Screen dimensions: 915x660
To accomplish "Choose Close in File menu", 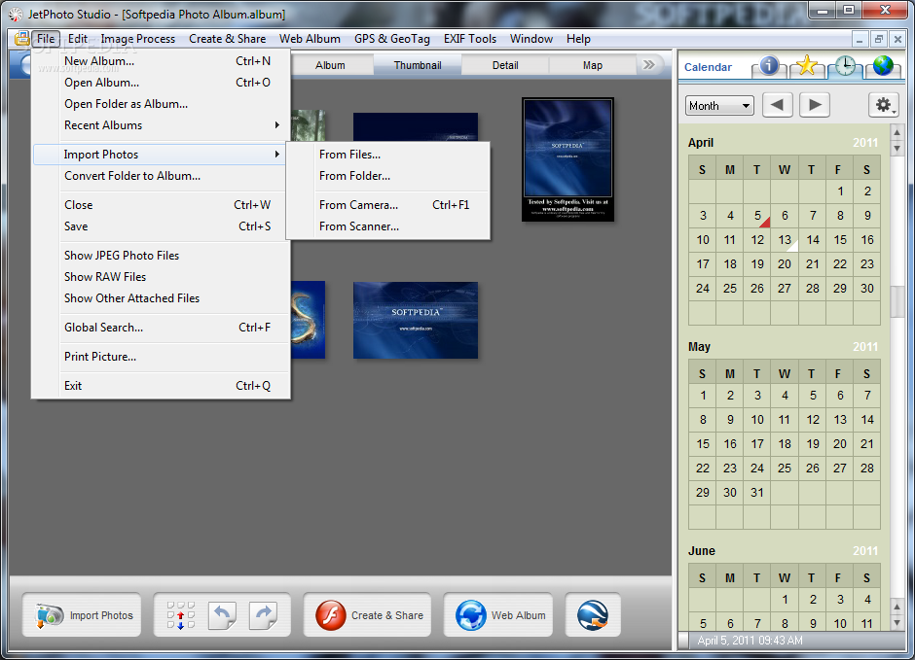I will click(x=161, y=205).
